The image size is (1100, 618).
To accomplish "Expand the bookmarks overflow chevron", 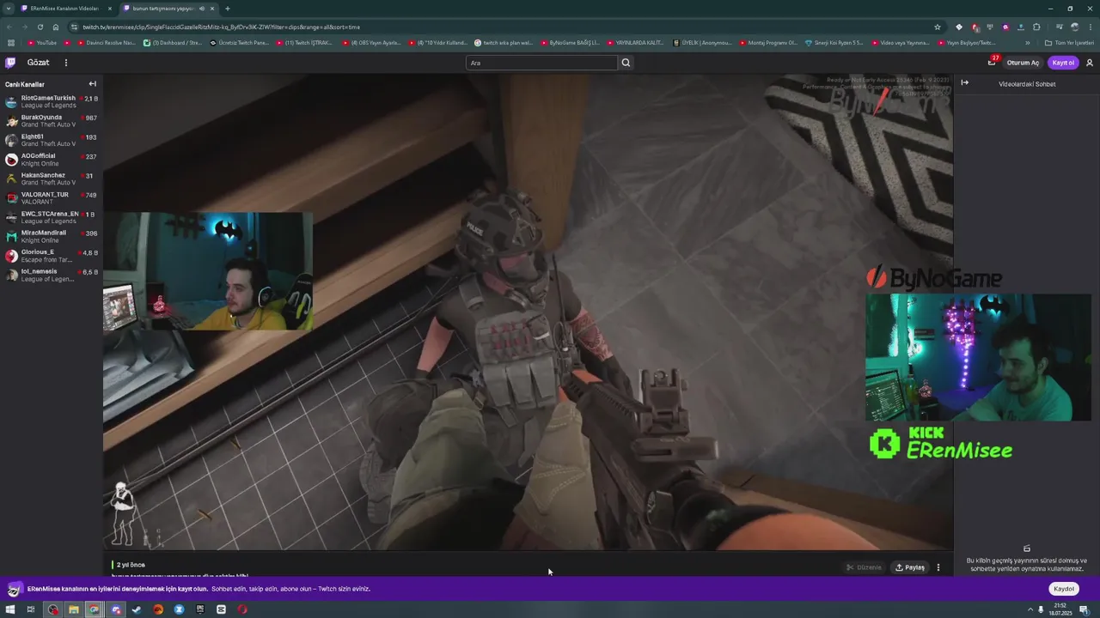I will (x=1028, y=42).
